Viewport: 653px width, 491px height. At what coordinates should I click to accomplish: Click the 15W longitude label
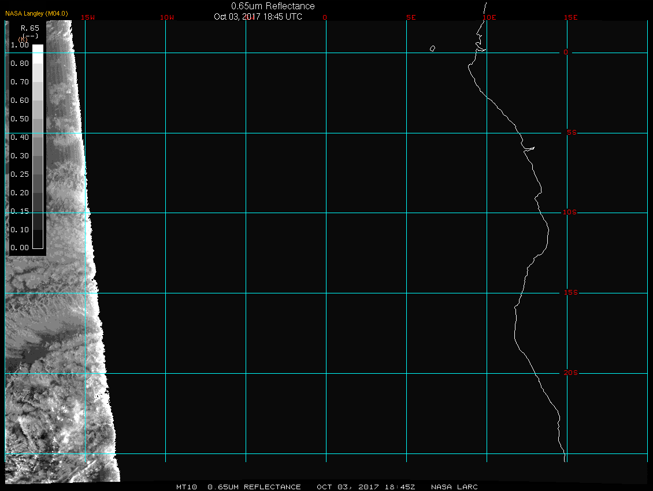88,17
